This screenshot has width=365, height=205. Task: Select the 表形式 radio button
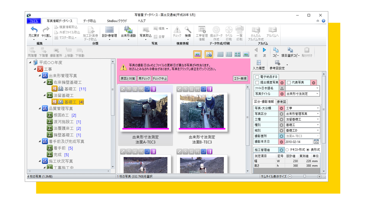click(x=308, y=150)
